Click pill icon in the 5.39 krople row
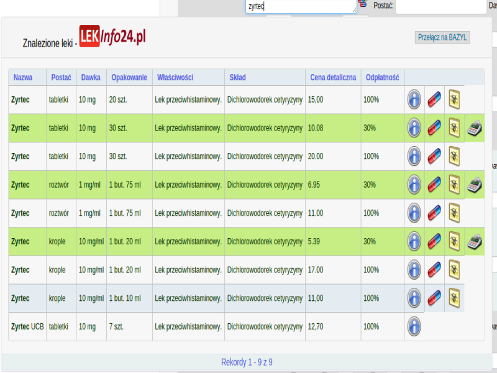The height and width of the screenshot is (373, 497). pos(434,241)
